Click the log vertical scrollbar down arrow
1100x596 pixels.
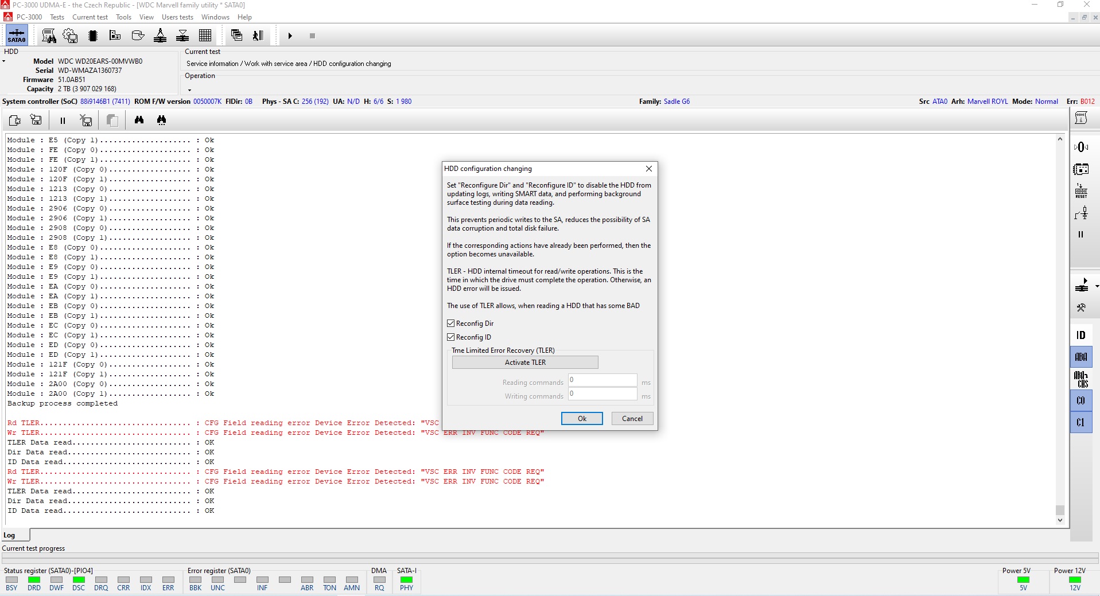(x=1060, y=520)
